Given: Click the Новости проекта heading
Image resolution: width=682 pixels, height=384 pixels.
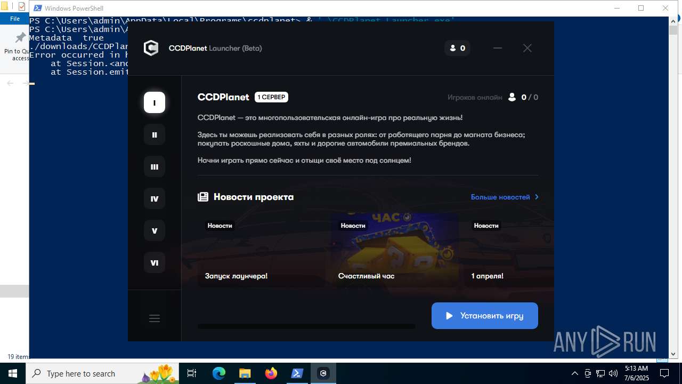Looking at the screenshot, I should point(254,197).
